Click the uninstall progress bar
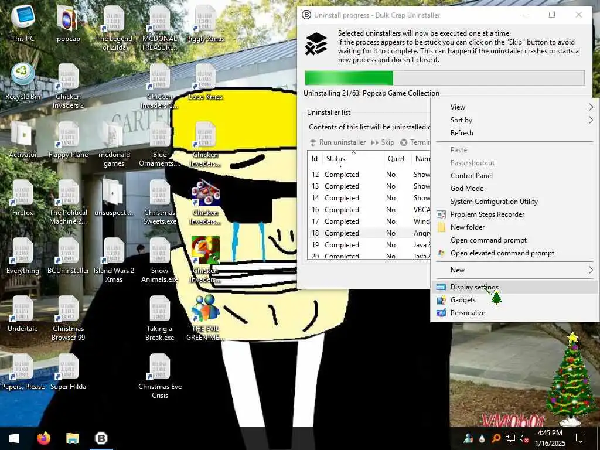 445,78
